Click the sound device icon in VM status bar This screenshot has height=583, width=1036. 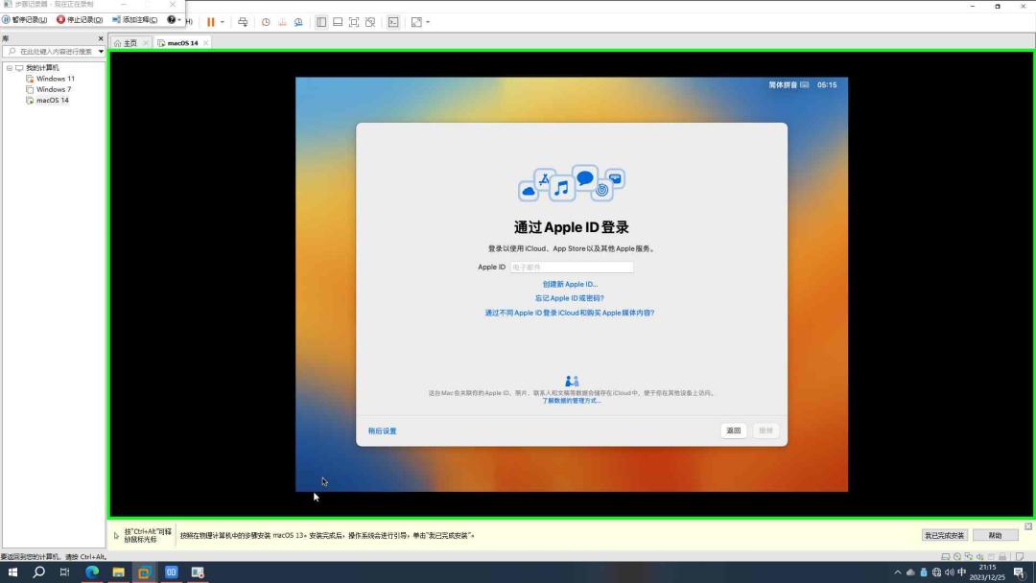coord(979,556)
